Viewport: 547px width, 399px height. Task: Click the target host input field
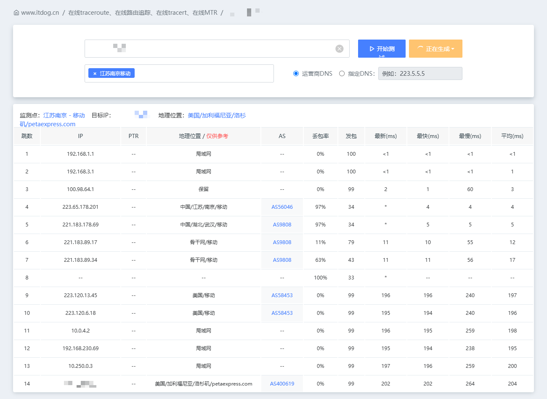coord(217,49)
